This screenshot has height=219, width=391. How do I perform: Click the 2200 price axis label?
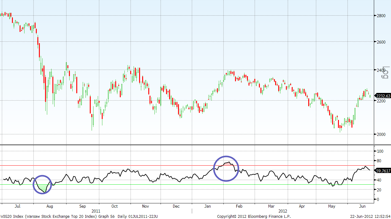(381, 101)
